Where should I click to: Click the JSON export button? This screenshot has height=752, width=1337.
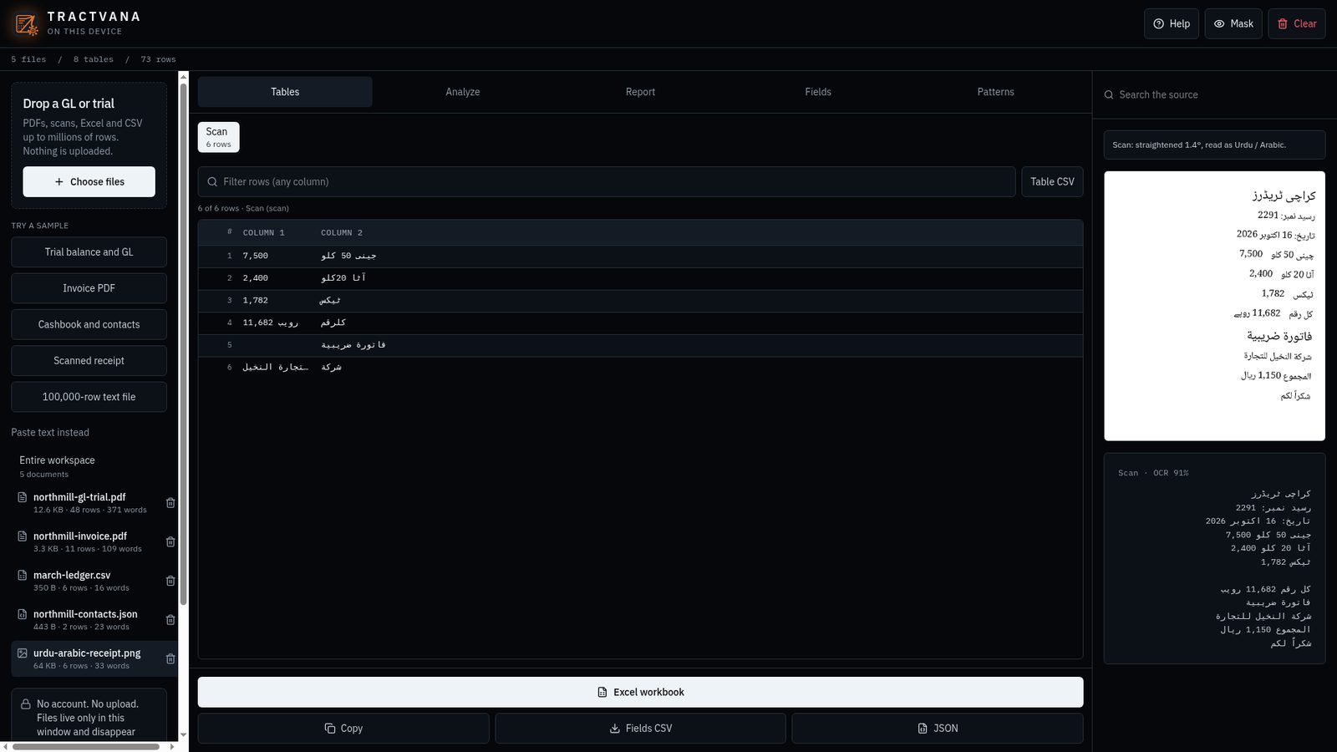coord(938,729)
